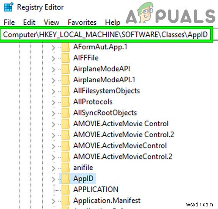Screen dimensions: 218x209
Task: Click the AllFilesystemObjects folder icon
Action: tap(65, 91)
